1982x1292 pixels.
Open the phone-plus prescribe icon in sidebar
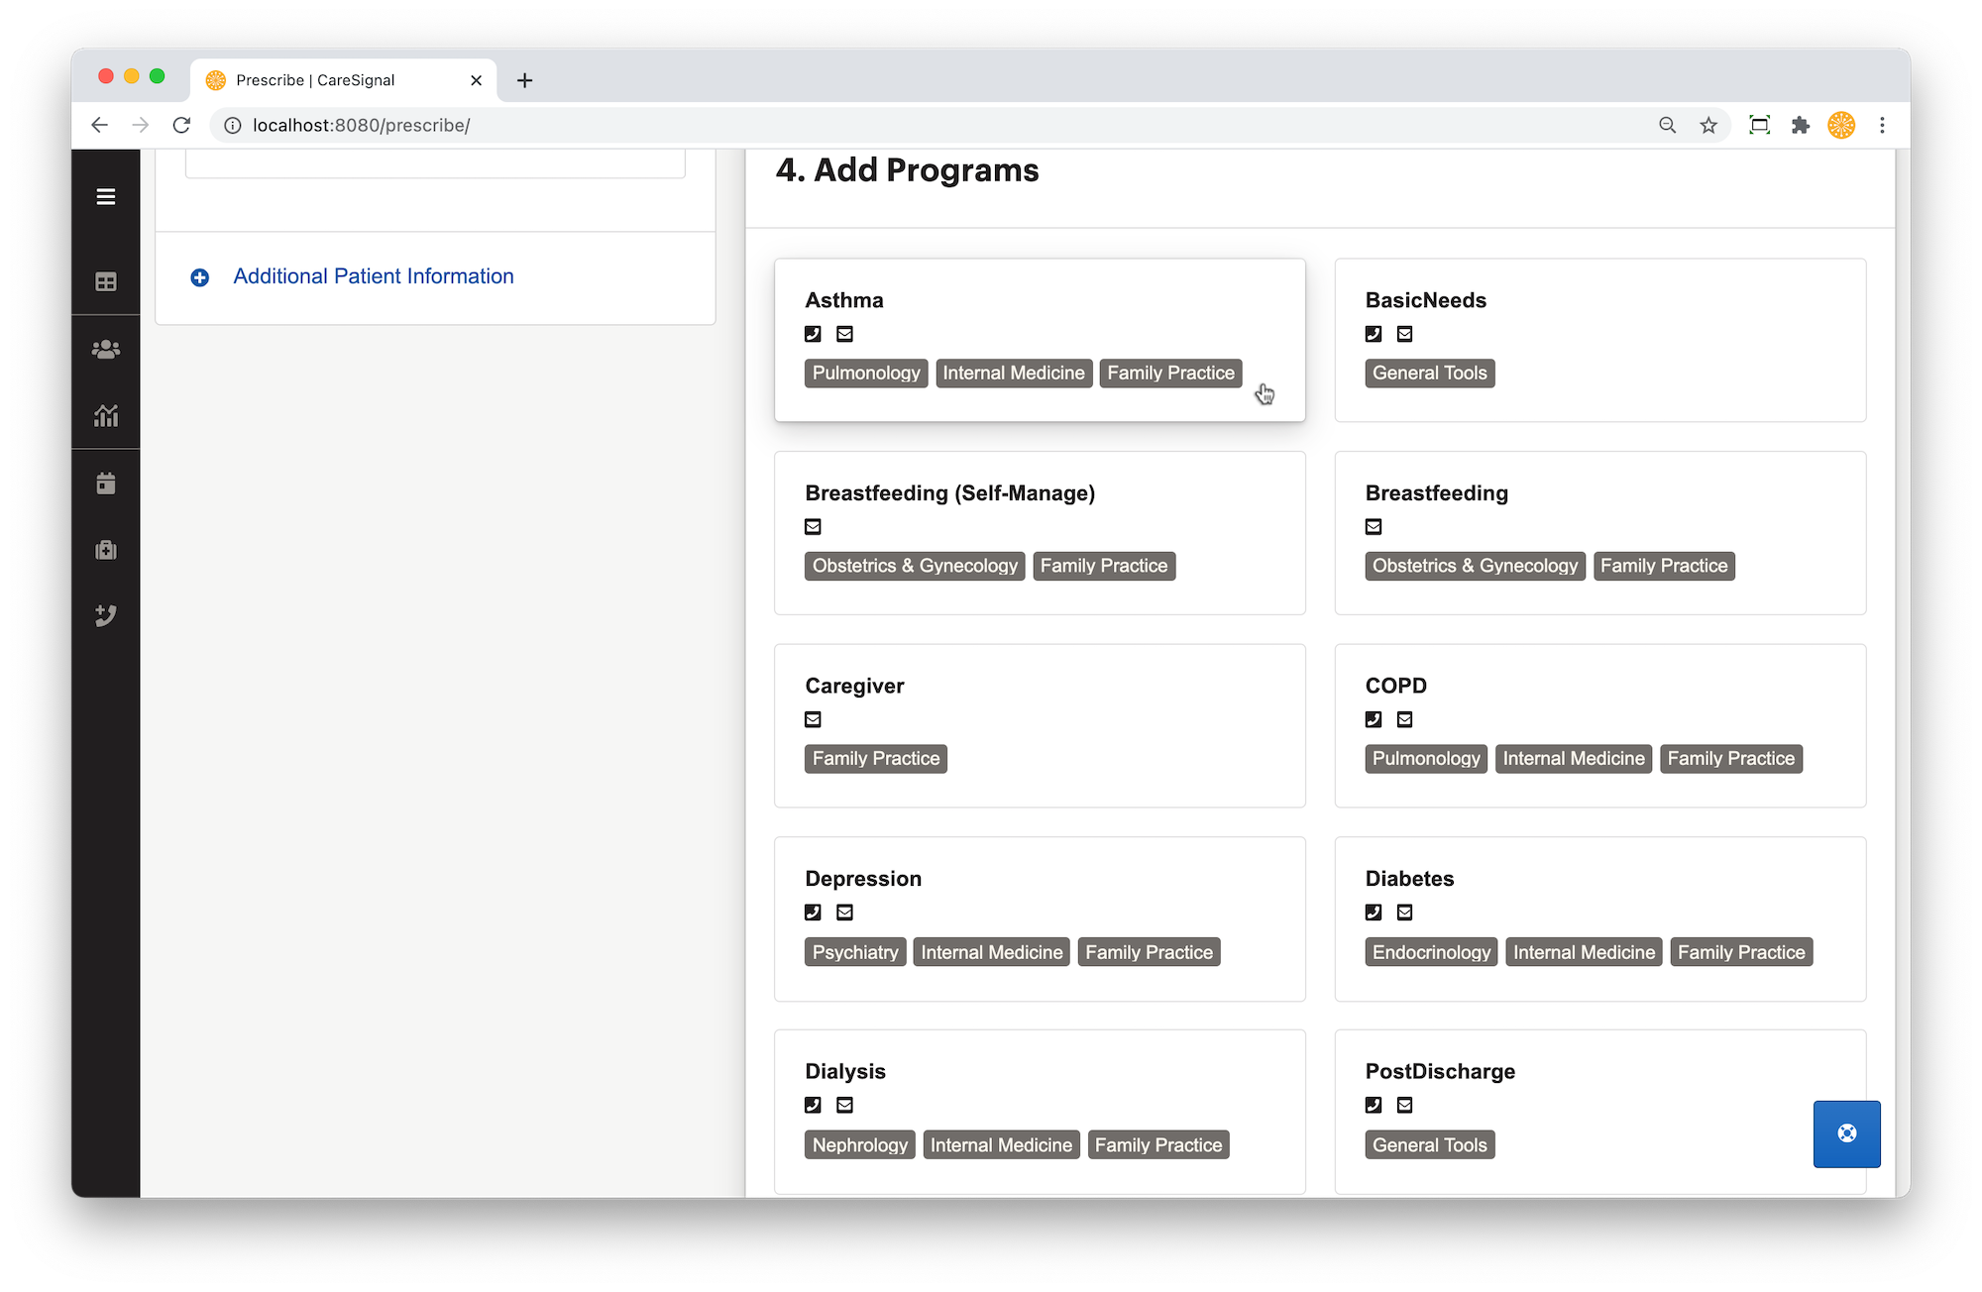tap(106, 615)
